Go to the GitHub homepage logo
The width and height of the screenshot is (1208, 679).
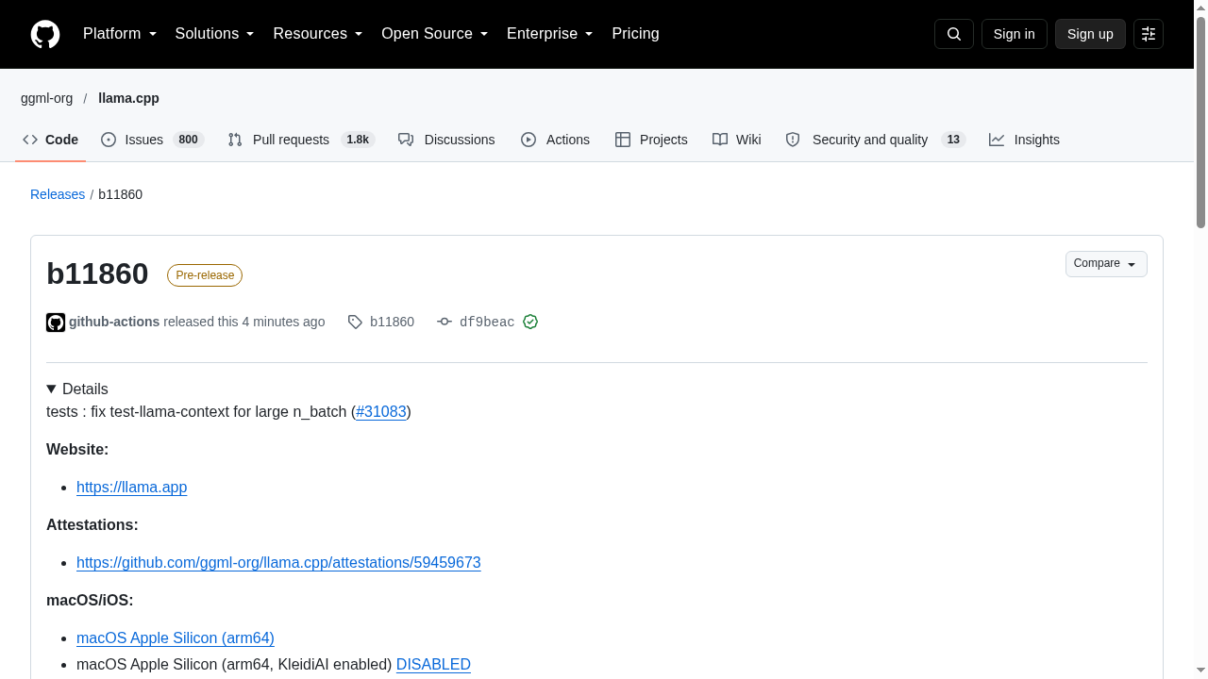click(45, 34)
